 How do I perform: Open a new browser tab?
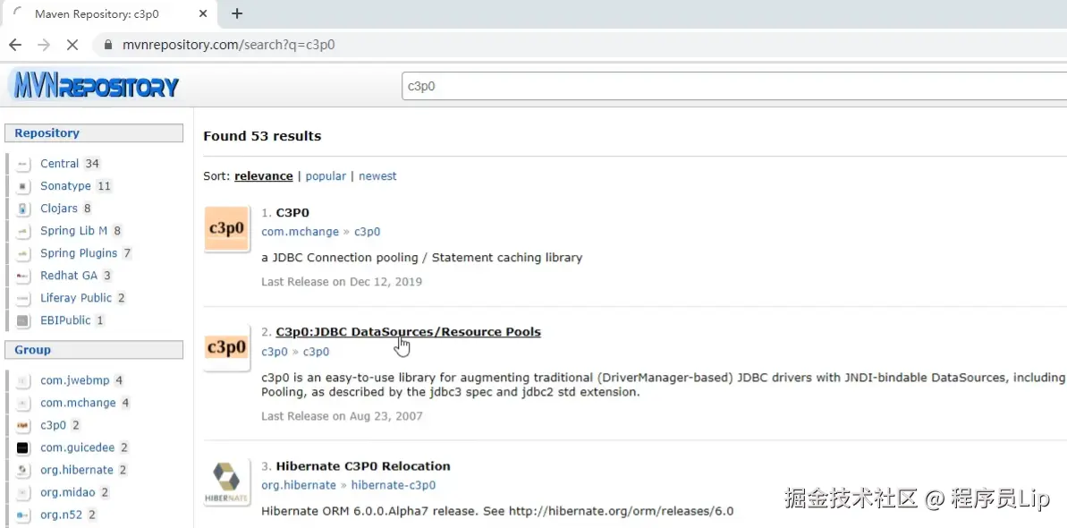[x=237, y=13]
